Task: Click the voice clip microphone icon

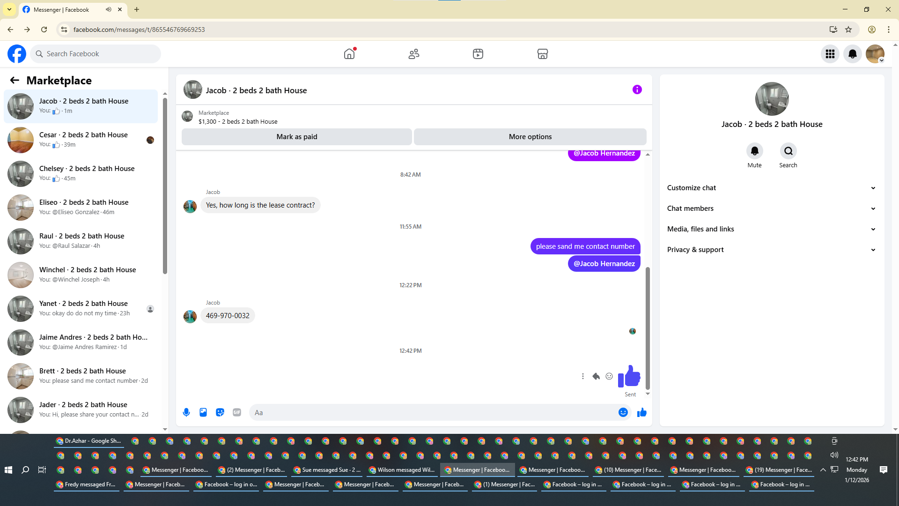Action: (186, 412)
